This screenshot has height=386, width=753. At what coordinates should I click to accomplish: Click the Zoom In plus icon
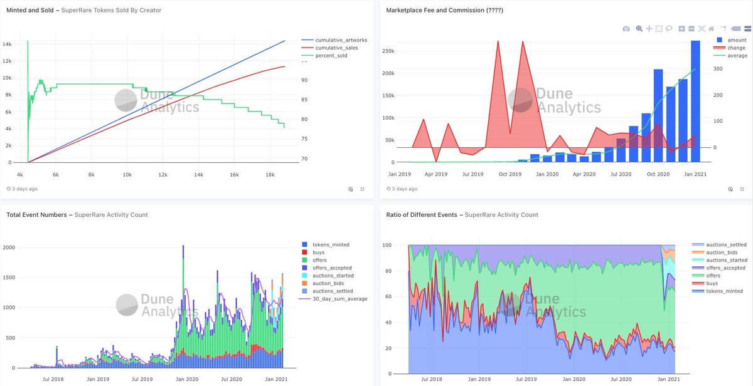pyautogui.click(x=681, y=29)
